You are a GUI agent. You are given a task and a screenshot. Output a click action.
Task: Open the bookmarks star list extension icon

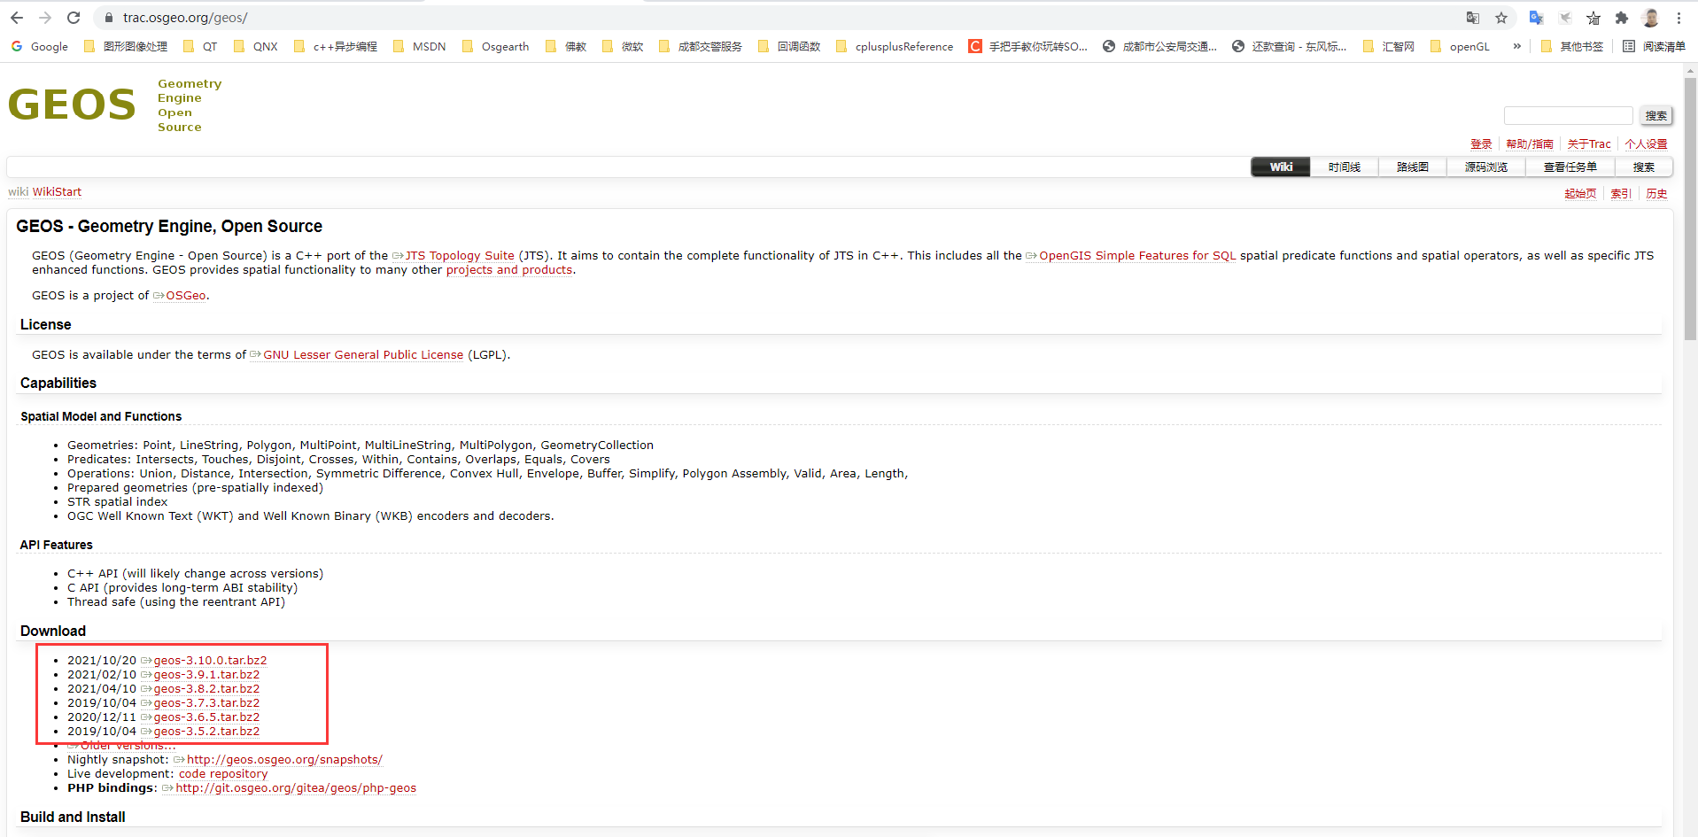click(1593, 18)
